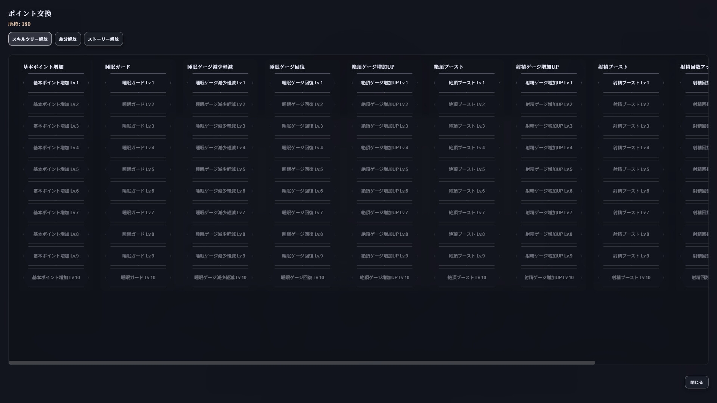Switch to スキルツリー解放 tab
The image size is (717, 403).
click(x=30, y=39)
